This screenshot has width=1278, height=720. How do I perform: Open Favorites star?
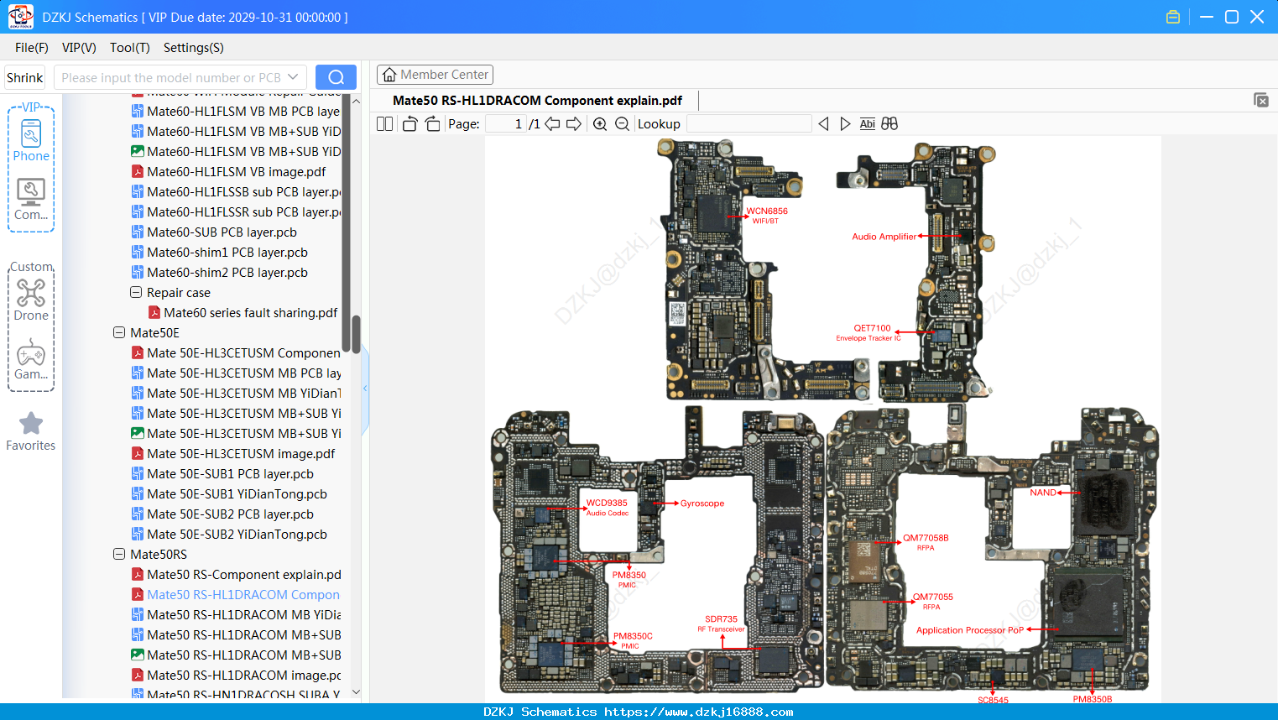(x=31, y=431)
